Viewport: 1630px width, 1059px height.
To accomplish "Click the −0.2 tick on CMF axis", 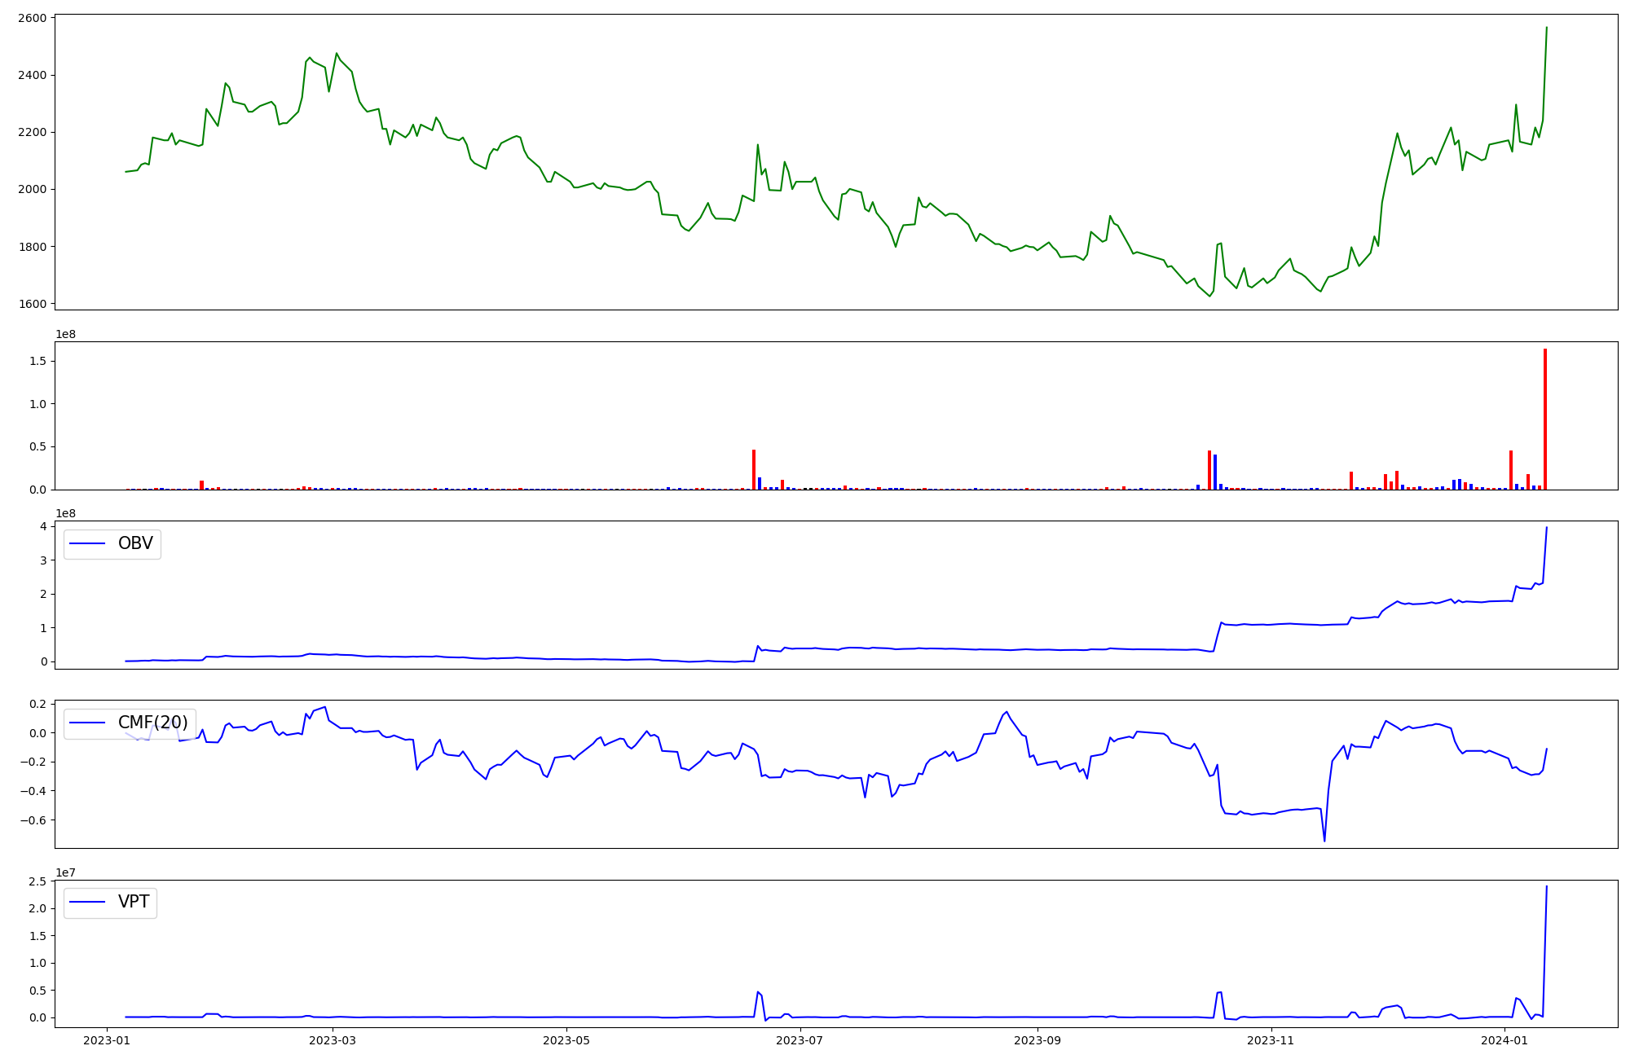I will click(x=33, y=762).
